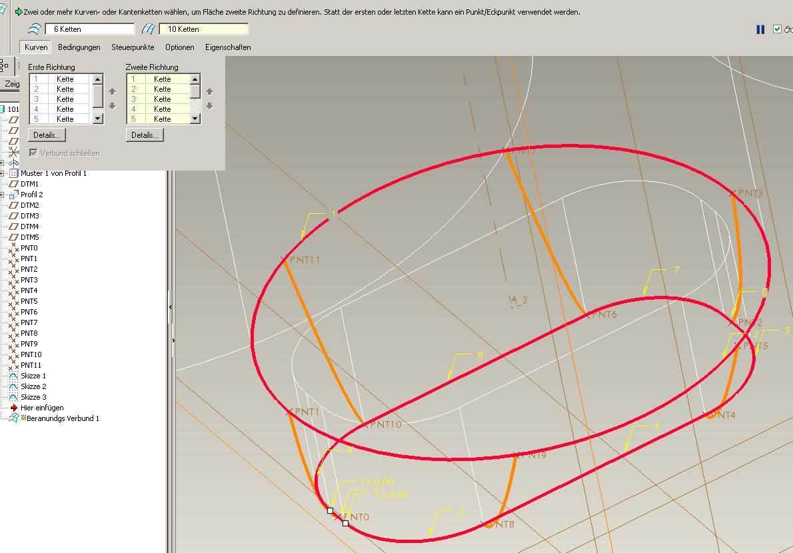Select chain 2 in Zweite Richtung list
This screenshot has width=793, height=553.
click(159, 89)
